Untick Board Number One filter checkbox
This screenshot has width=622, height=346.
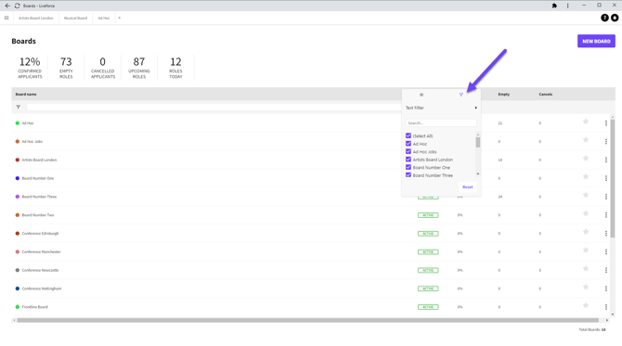tap(408, 167)
